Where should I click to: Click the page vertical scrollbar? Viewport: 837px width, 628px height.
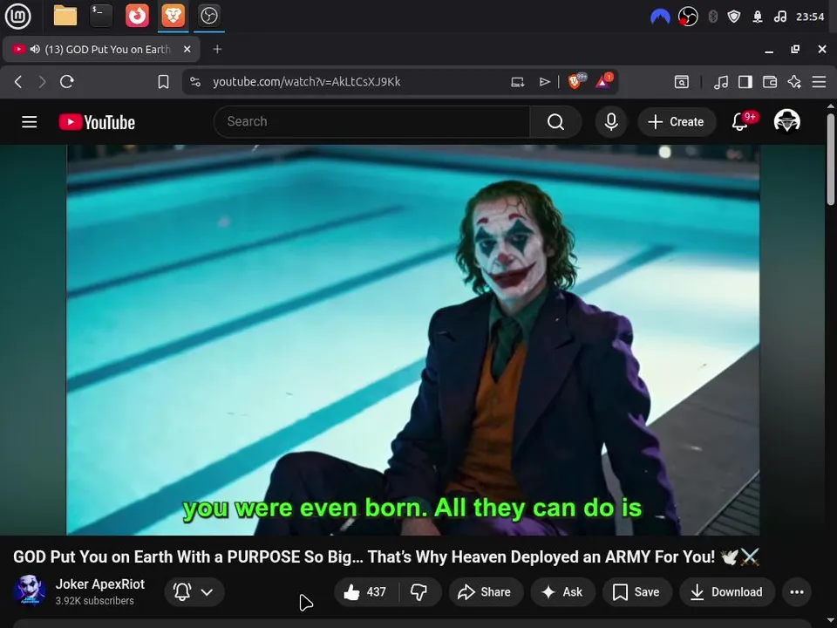click(831, 159)
